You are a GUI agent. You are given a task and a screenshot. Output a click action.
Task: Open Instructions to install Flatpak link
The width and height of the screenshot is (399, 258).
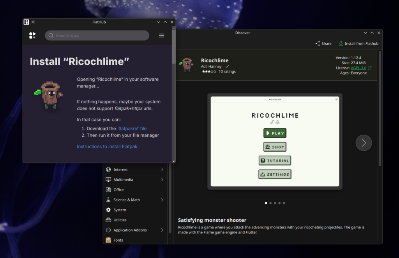107,147
